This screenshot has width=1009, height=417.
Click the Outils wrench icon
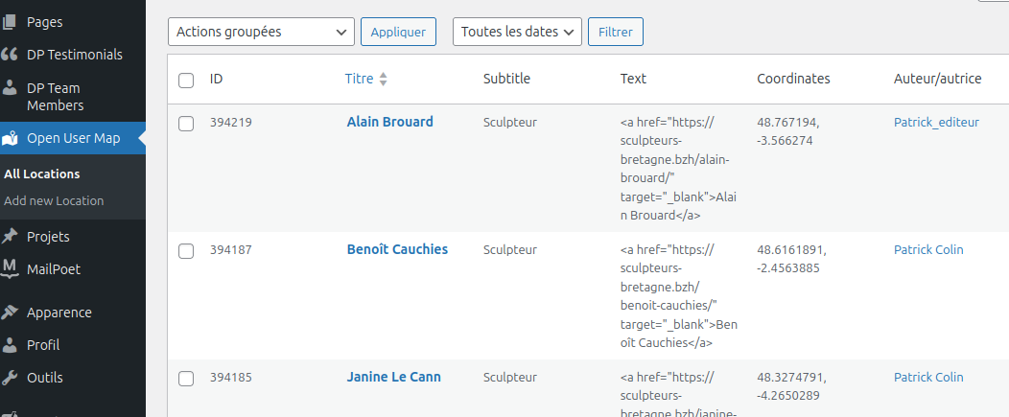[11, 377]
